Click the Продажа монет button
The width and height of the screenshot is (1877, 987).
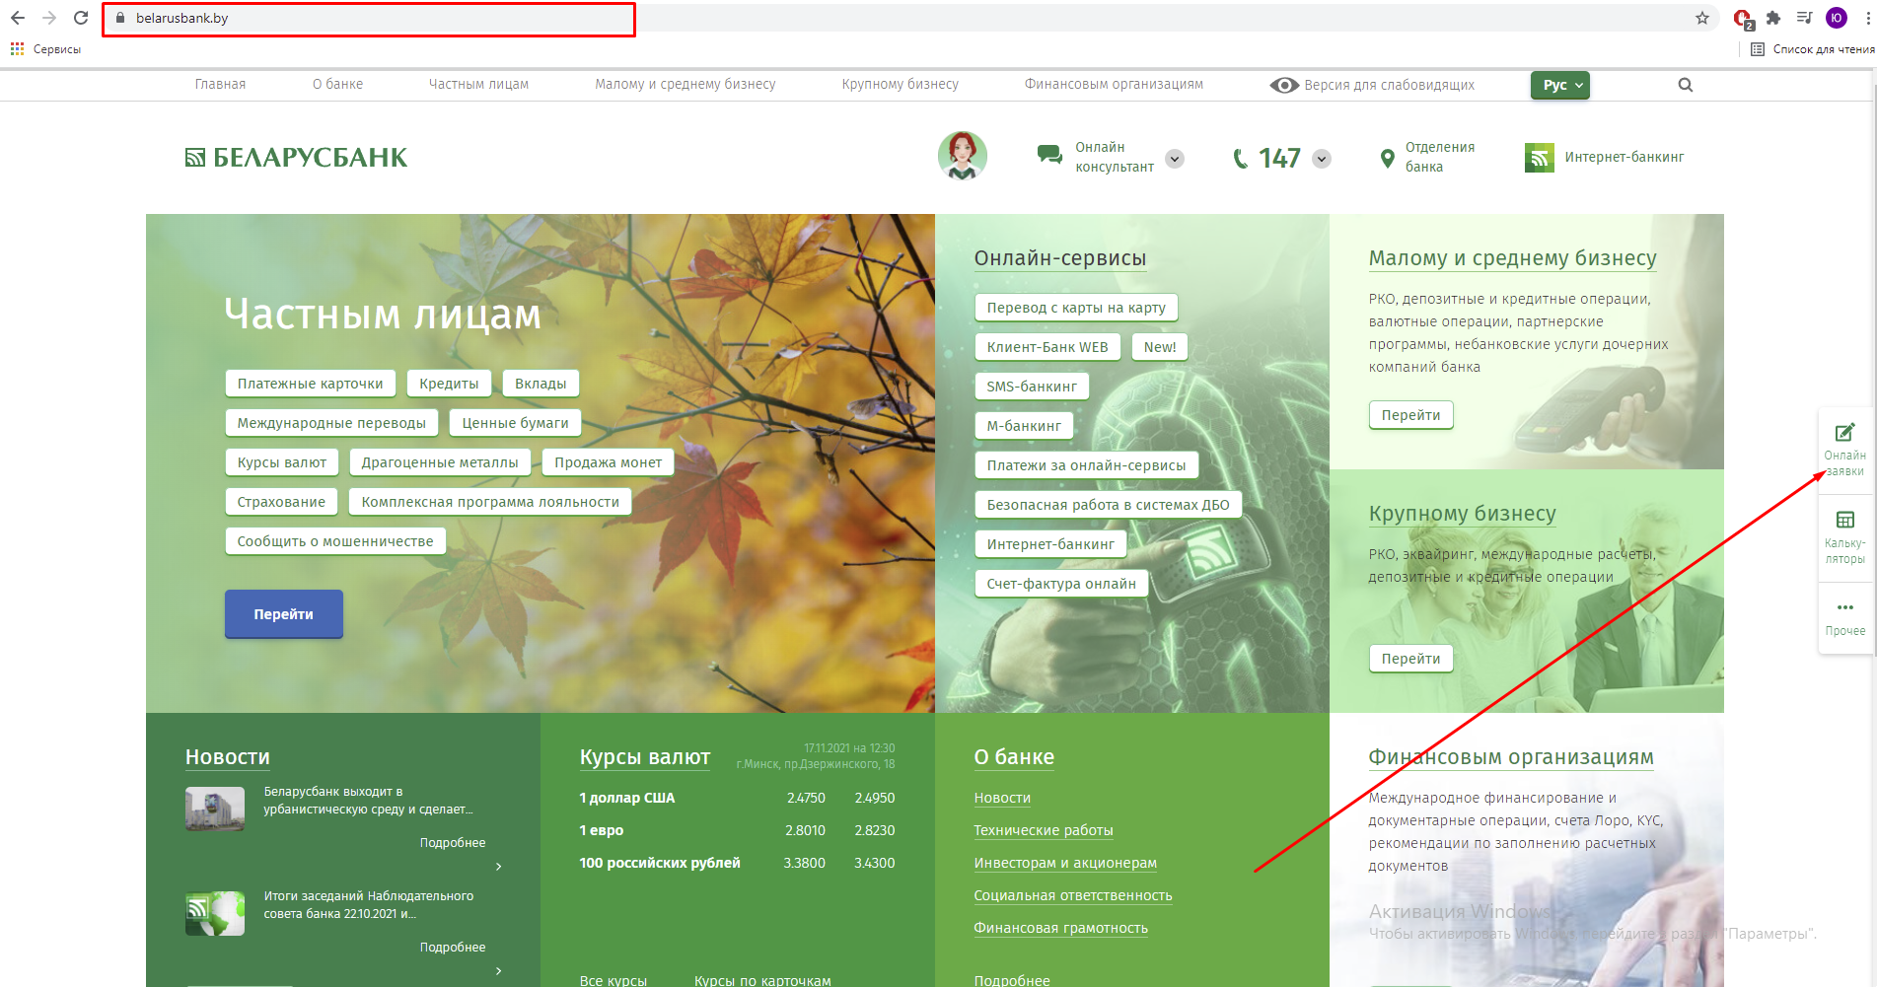(x=609, y=462)
